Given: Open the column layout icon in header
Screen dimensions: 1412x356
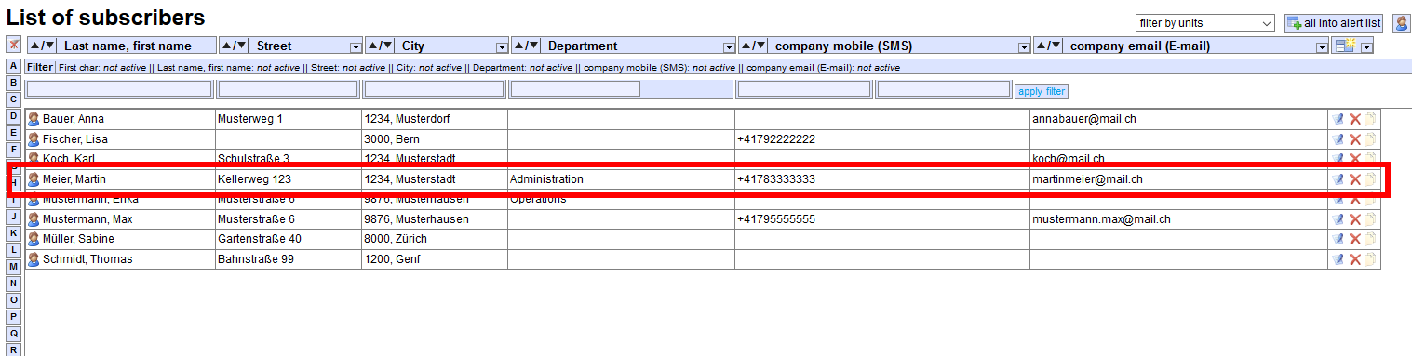Looking at the screenshot, I should point(1344,46).
